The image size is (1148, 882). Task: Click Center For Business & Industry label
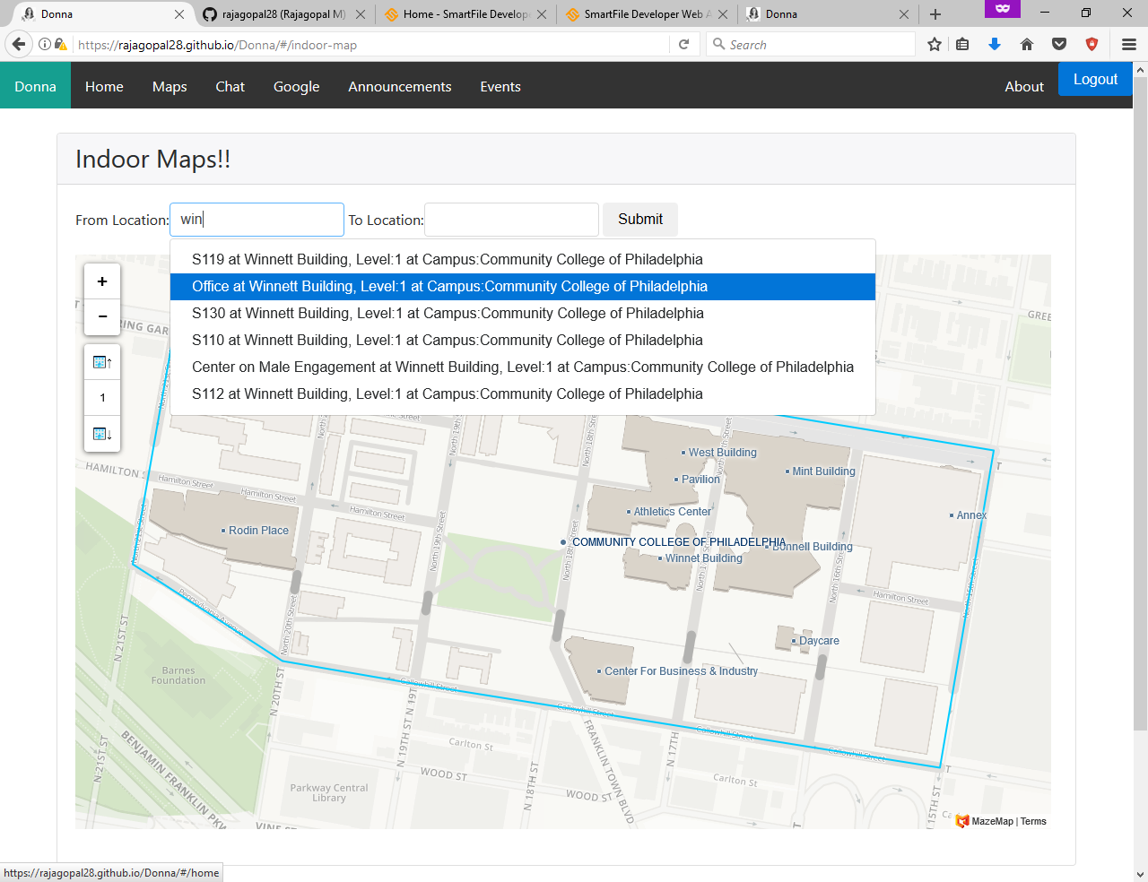pos(681,671)
